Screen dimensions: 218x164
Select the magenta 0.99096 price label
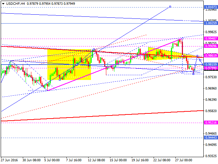[x=211, y=46]
